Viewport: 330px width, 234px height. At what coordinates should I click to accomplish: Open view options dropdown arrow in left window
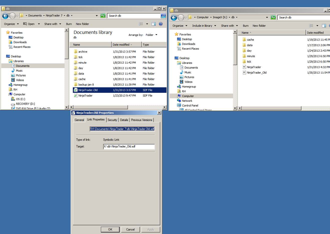click(x=147, y=24)
